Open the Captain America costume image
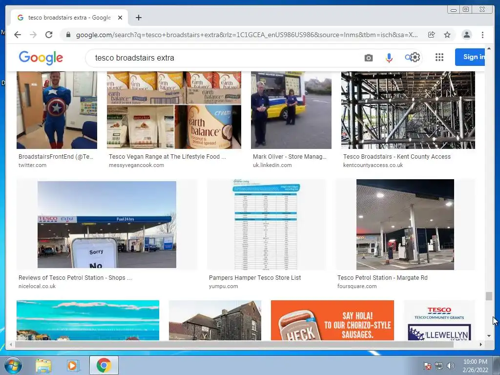The image size is (500, 375). 57,110
